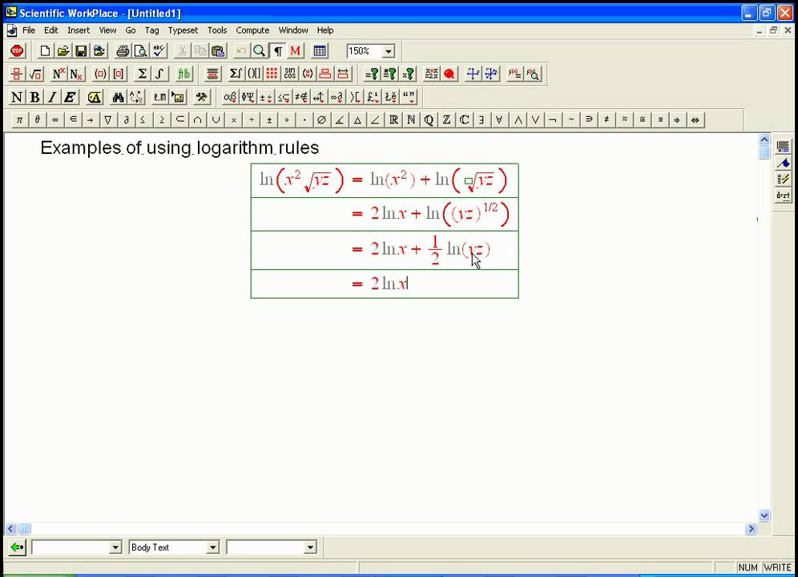Open the Compute menu

pyautogui.click(x=252, y=30)
